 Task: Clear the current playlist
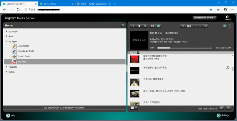[229, 108]
